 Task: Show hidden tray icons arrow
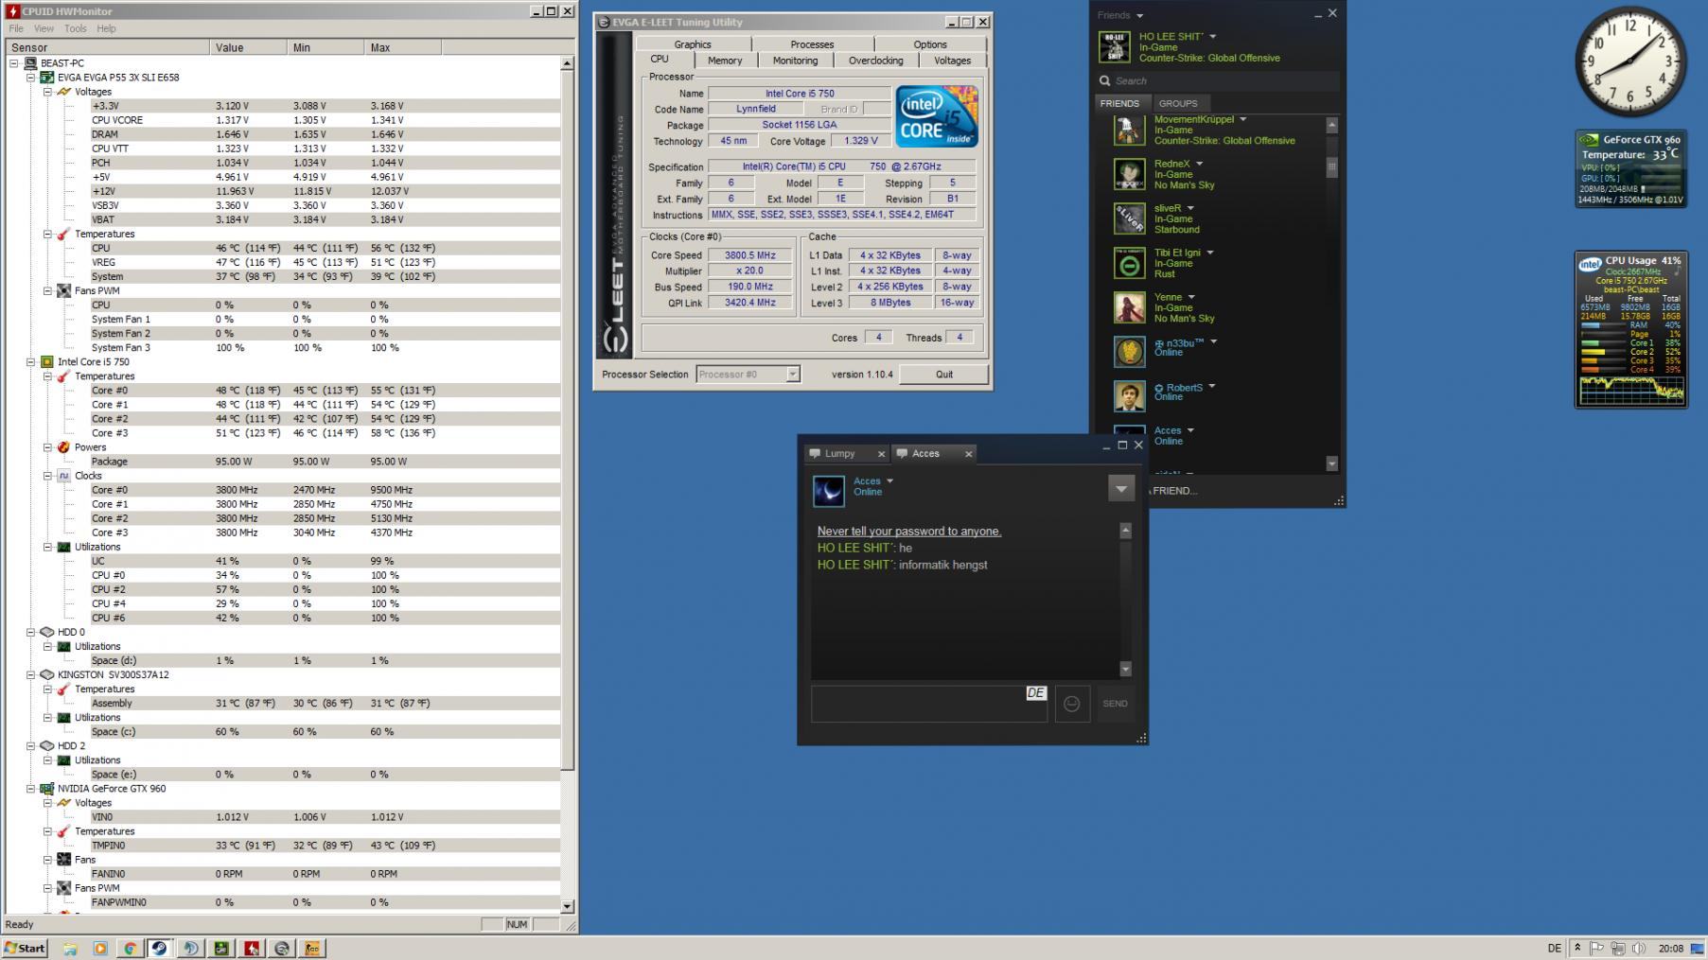(1577, 948)
